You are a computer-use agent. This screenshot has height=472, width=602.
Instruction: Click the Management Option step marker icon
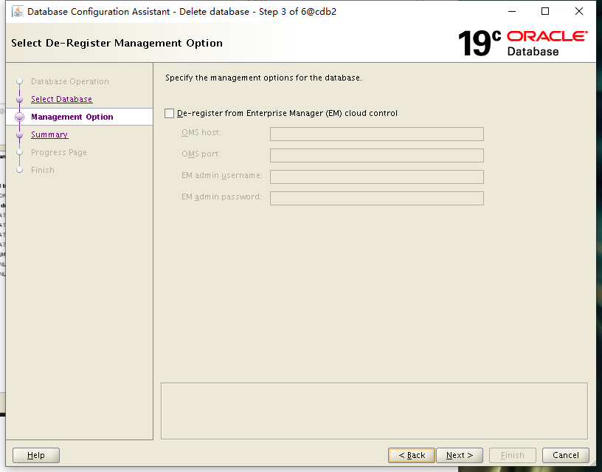20,117
